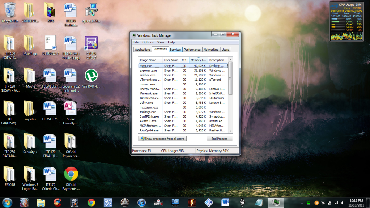
Task: Open the Start menu orb
Action: (7, 203)
